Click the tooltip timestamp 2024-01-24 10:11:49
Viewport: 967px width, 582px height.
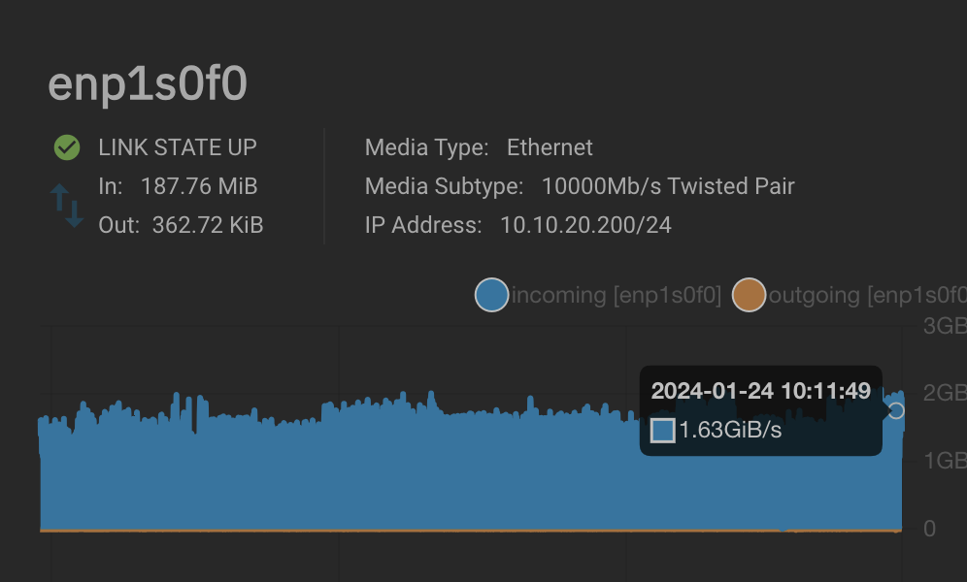760,391
